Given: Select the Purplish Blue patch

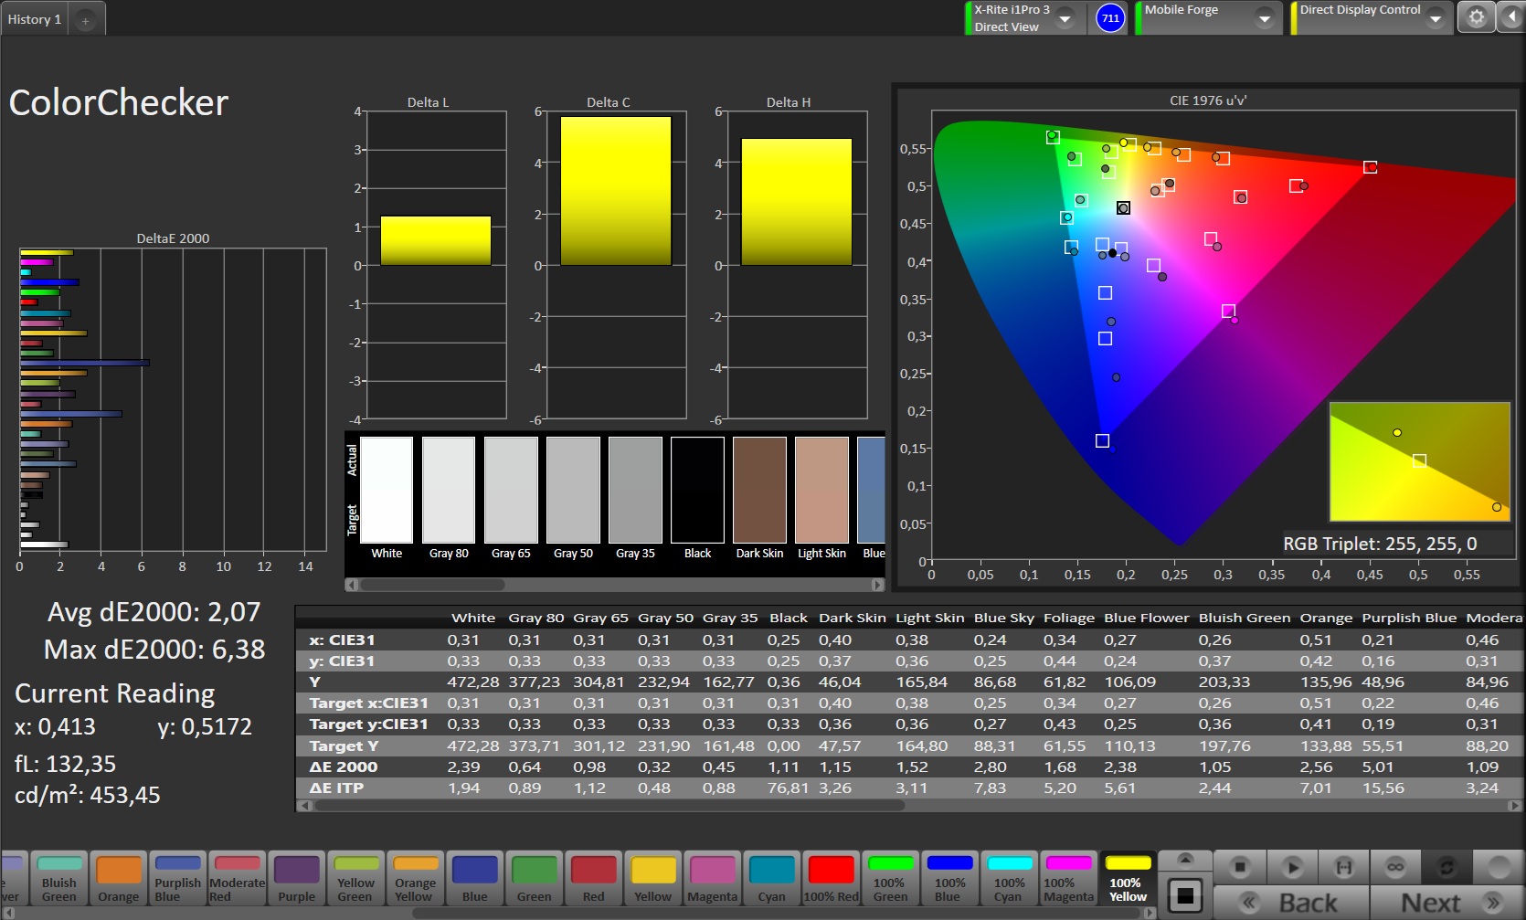Looking at the screenshot, I should pyautogui.click(x=177, y=878).
